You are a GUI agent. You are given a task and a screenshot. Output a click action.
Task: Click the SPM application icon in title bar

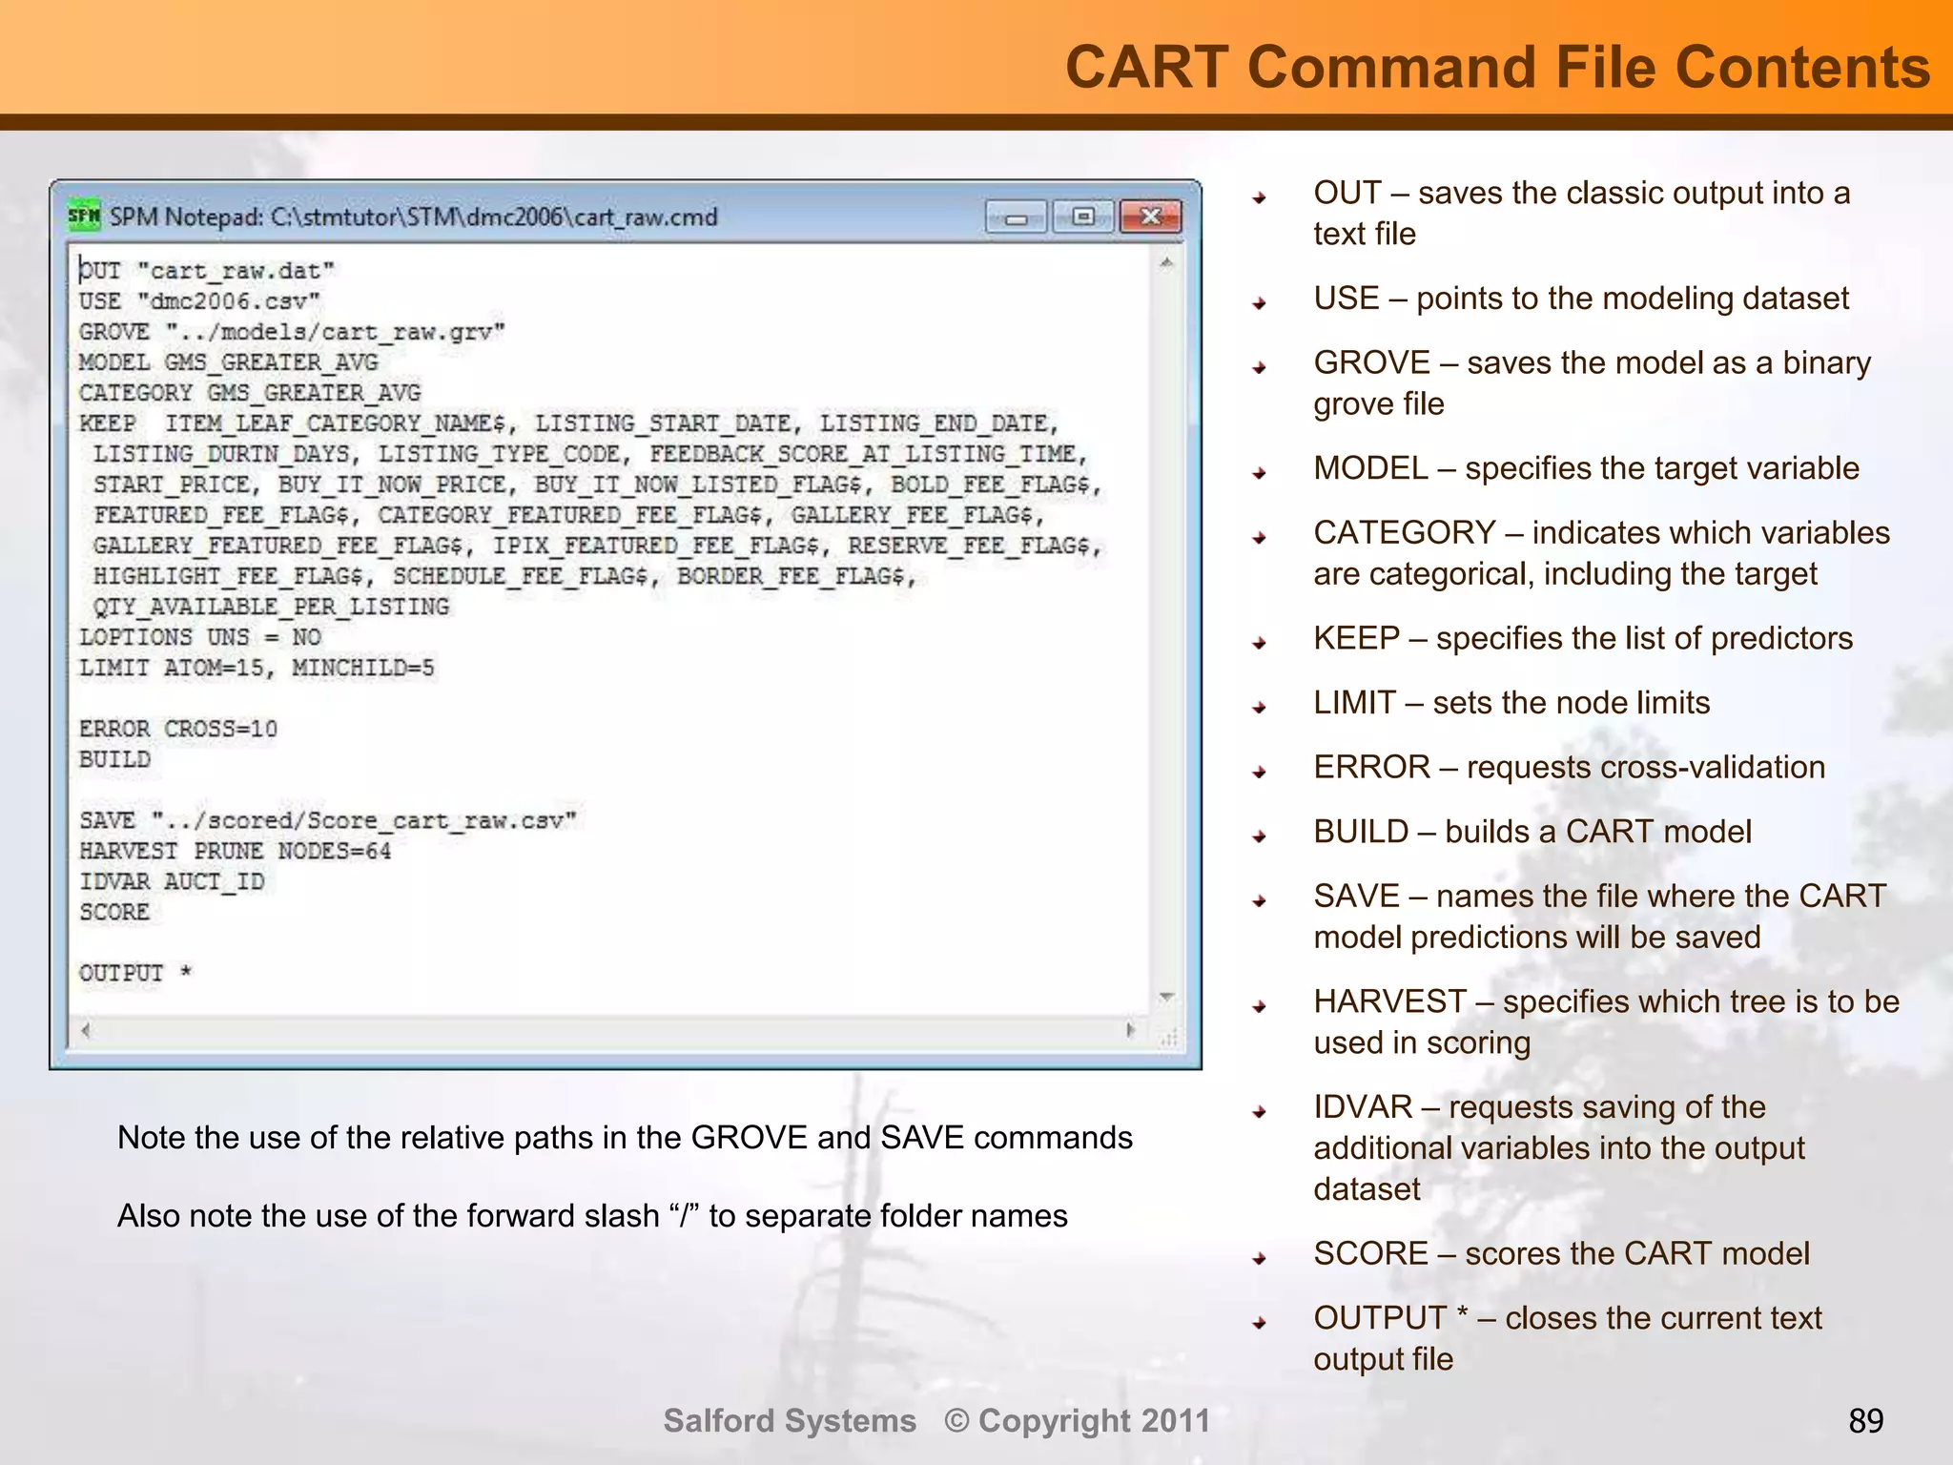(x=84, y=217)
